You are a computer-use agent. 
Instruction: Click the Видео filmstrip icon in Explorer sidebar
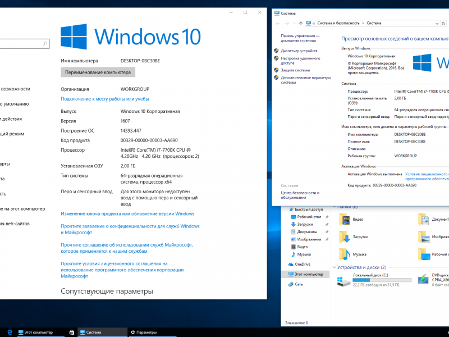(293, 247)
